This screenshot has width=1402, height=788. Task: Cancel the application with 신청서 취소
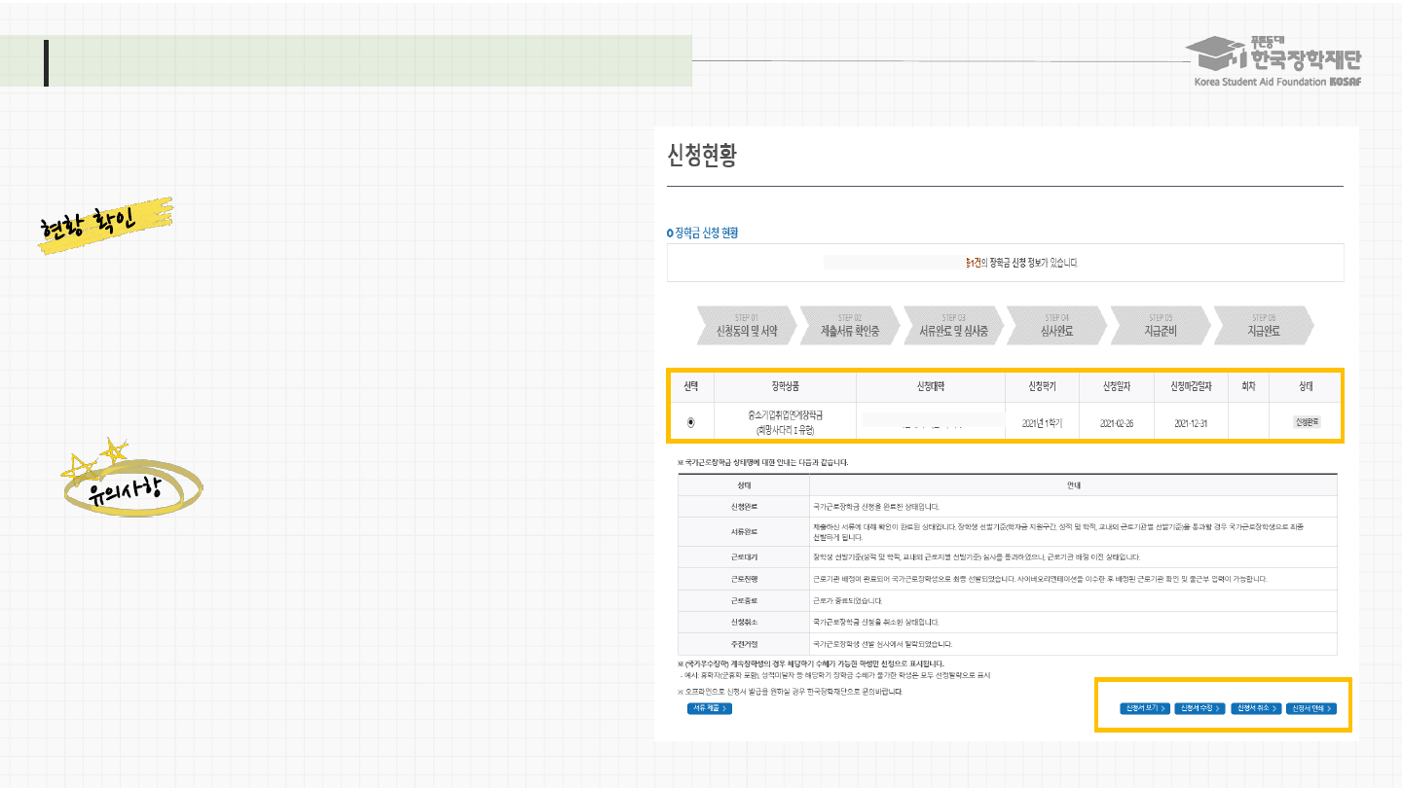1255,709
